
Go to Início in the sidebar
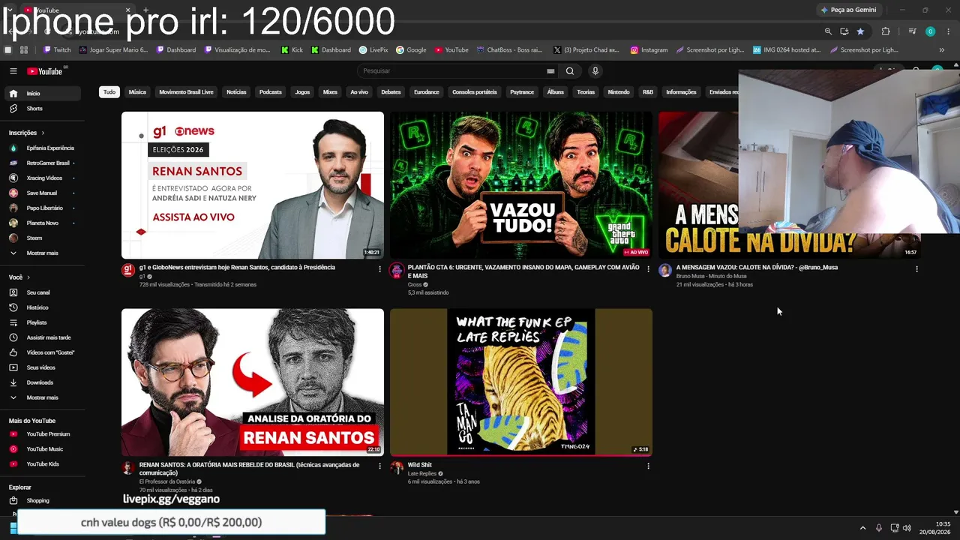point(42,94)
